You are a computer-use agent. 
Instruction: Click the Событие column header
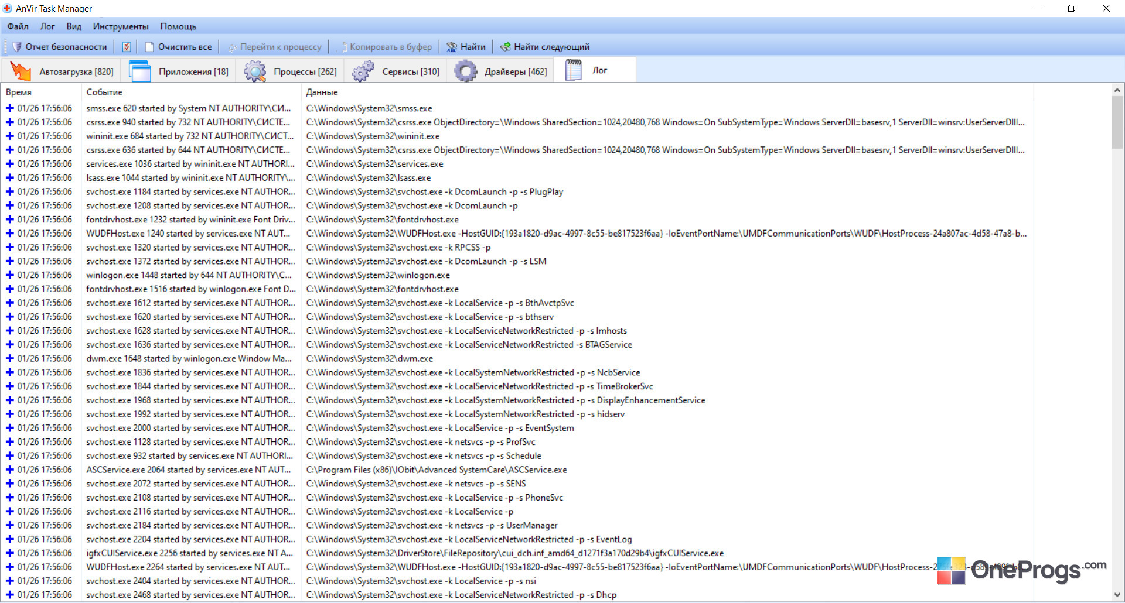click(x=191, y=92)
